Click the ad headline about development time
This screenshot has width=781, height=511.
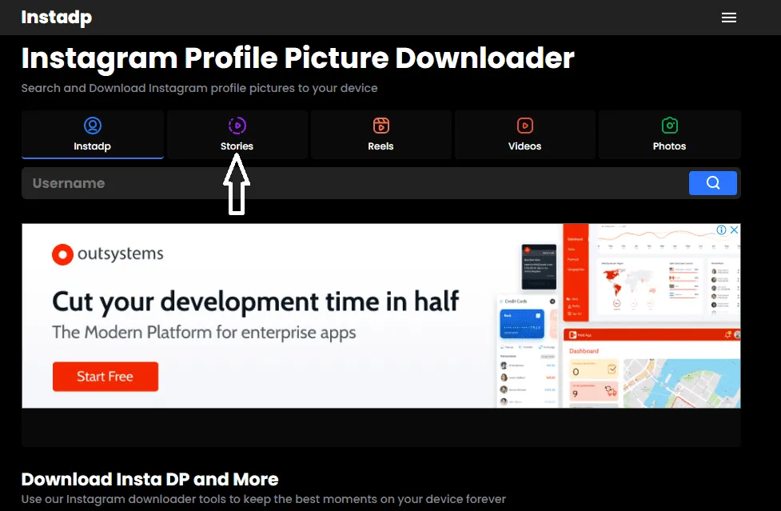256,301
